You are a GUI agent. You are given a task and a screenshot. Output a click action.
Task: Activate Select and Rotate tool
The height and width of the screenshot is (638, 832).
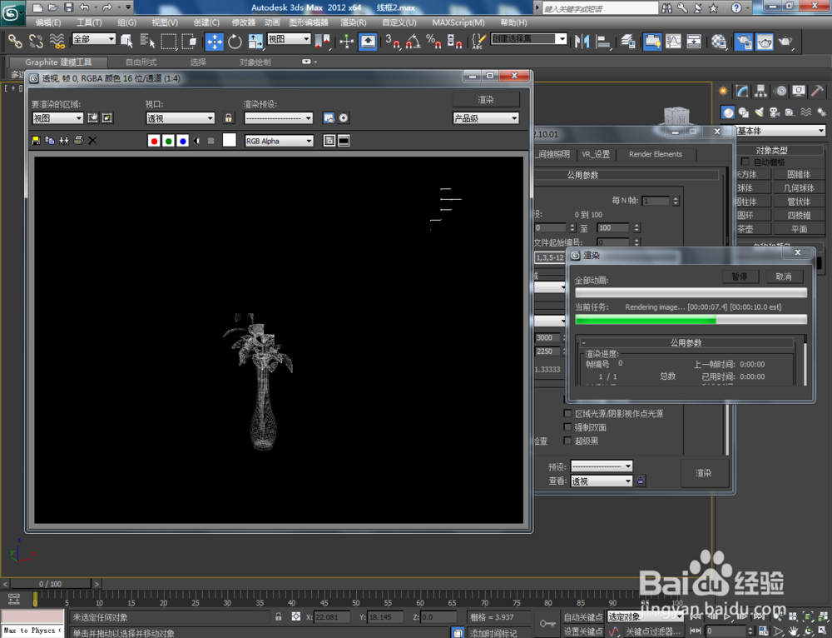pyautogui.click(x=235, y=42)
